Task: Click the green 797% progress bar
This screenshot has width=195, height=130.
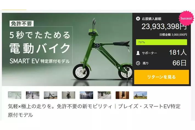Action: click(161, 42)
